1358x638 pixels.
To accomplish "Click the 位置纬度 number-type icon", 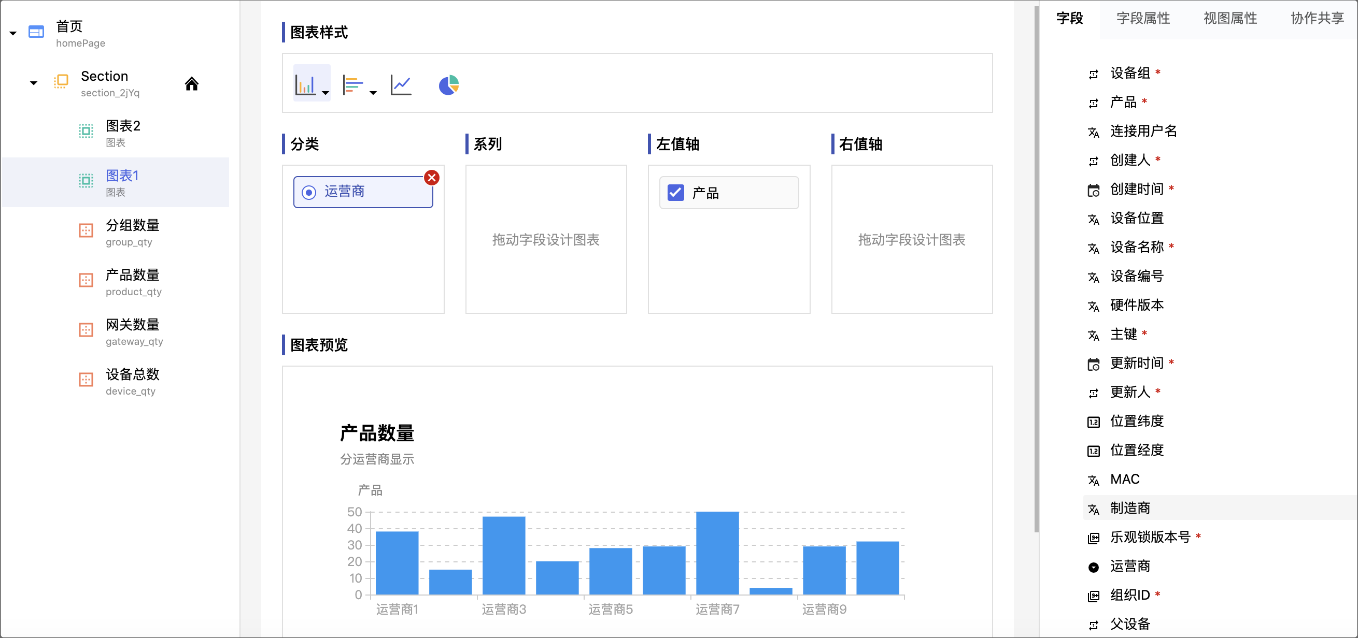I will click(1093, 422).
